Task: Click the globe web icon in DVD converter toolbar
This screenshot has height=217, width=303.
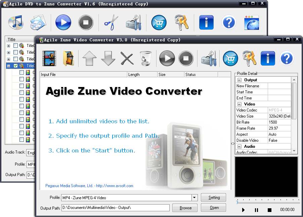Action: click(252, 23)
